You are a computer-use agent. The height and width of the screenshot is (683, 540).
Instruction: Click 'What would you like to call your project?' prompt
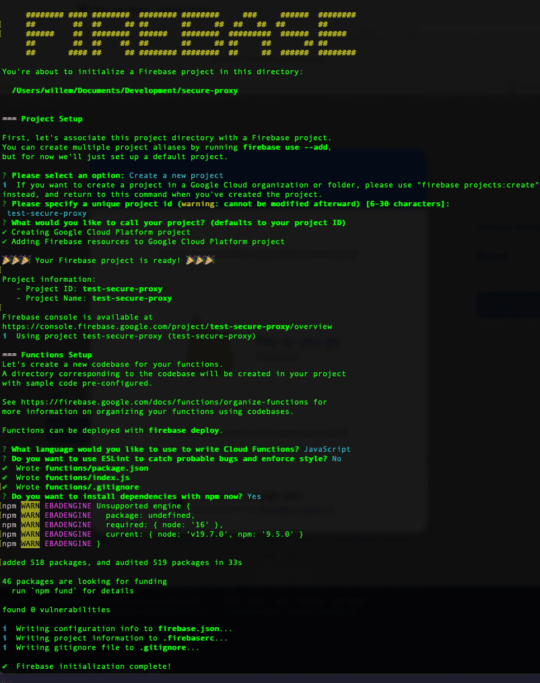tap(178, 223)
